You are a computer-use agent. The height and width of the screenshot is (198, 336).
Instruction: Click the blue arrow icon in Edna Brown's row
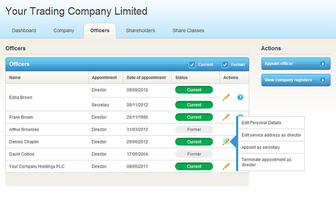[x=240, y=97]
